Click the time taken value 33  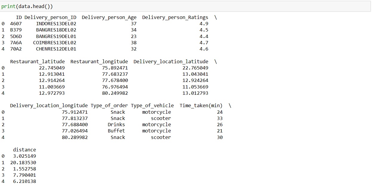[x=220, y=118]
